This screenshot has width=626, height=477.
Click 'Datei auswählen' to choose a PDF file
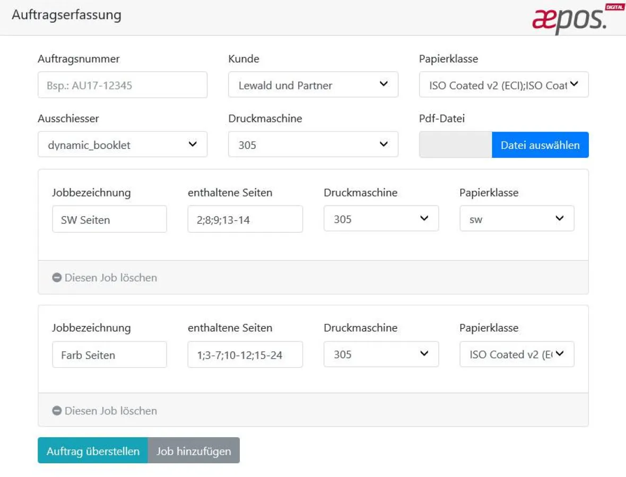point(540,144)
